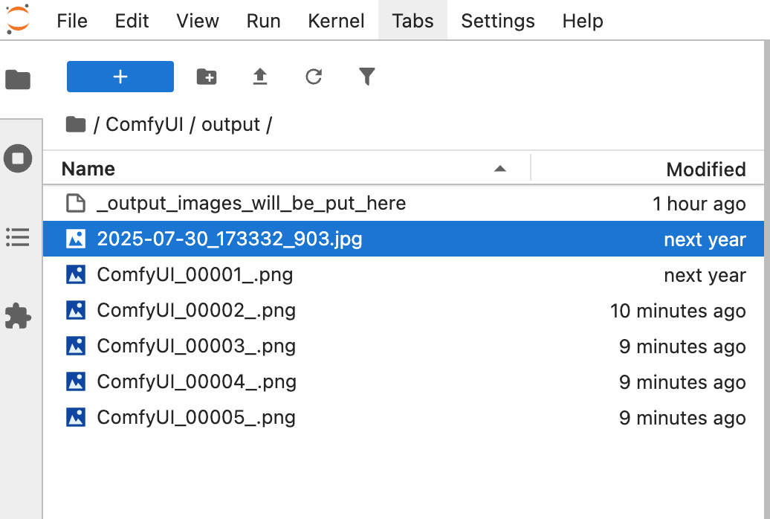Click the _output_images_will_be_put_here file icon

[x=76, y=203]
